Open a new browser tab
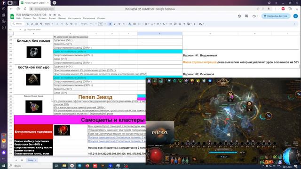This screenshot has height=169, width=301. [55, 3]
